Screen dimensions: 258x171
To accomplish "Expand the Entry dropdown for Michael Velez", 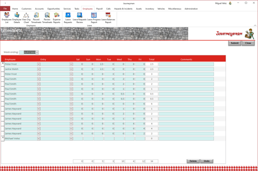I will tap(71, 139).
